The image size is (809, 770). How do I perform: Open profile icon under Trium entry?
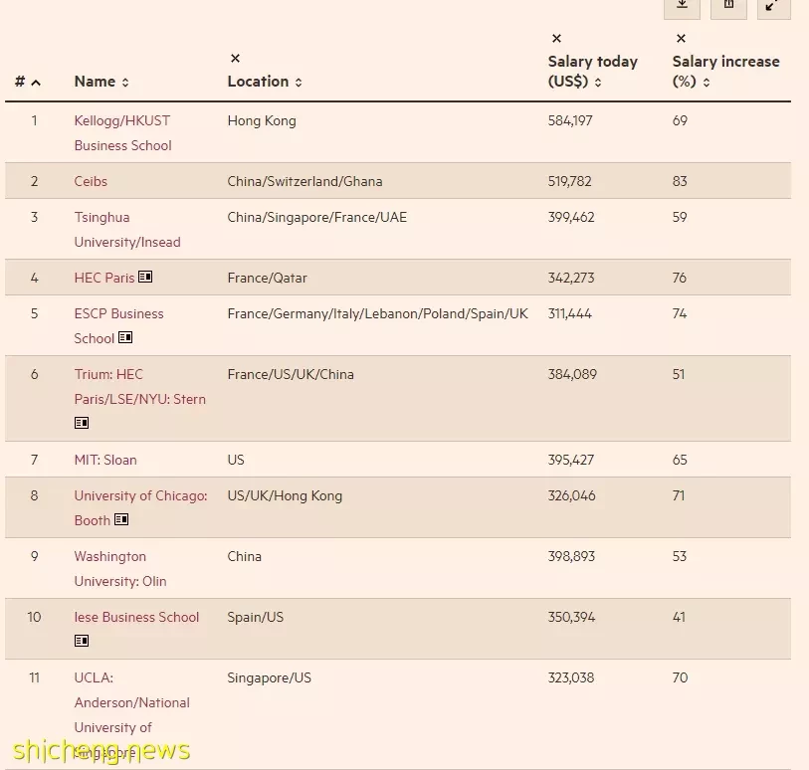pos(82,423)
